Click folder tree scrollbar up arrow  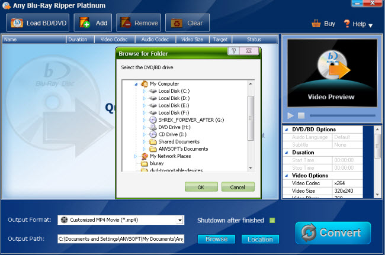pos(251,83)
